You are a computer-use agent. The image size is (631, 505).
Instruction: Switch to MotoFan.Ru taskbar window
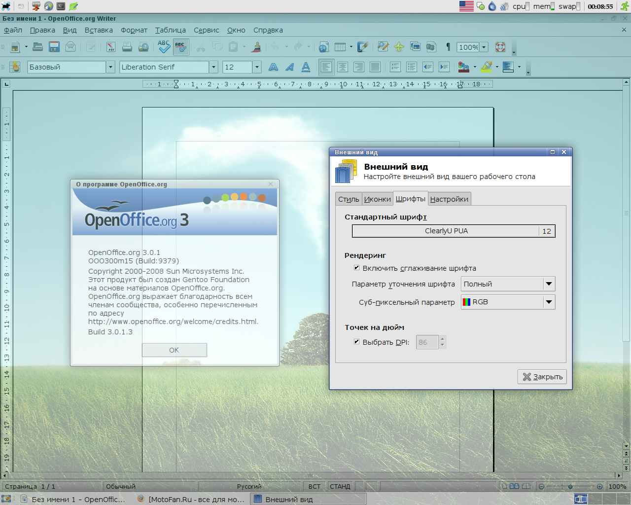pyautogui.click(x=190, y=499)
